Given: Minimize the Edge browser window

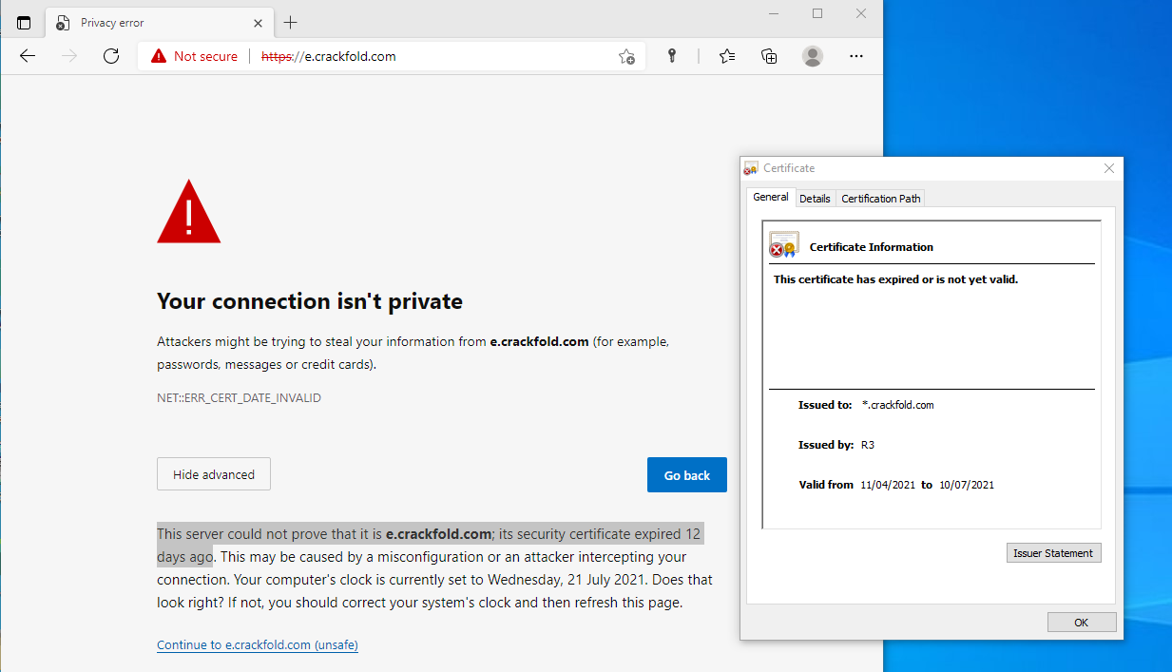Looking at the screenshot, I should tap(775, 13).
